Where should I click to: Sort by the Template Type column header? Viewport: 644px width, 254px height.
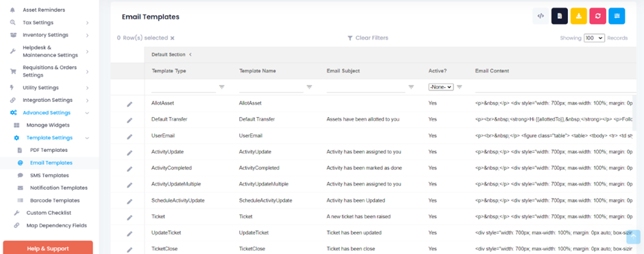tap(169, 71)
